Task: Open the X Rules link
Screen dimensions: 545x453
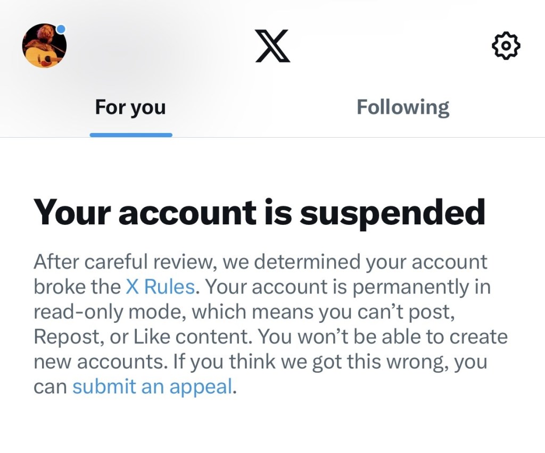Action: pos(160,287)
